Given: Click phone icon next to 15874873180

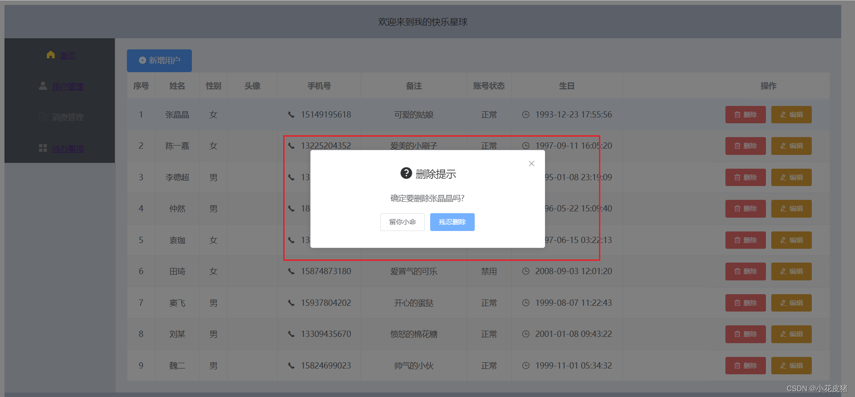Looking at the screenshot, I should [291, 271].
